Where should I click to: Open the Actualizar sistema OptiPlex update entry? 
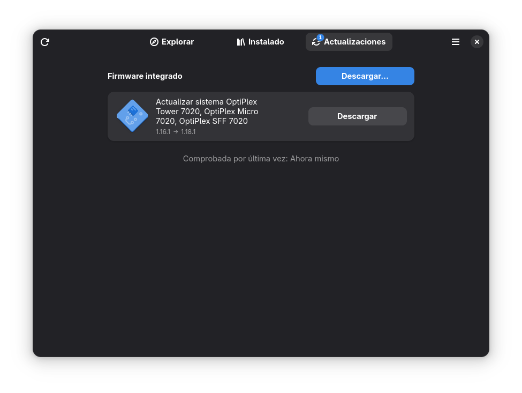pyautogui.click(x=261, y=116)
